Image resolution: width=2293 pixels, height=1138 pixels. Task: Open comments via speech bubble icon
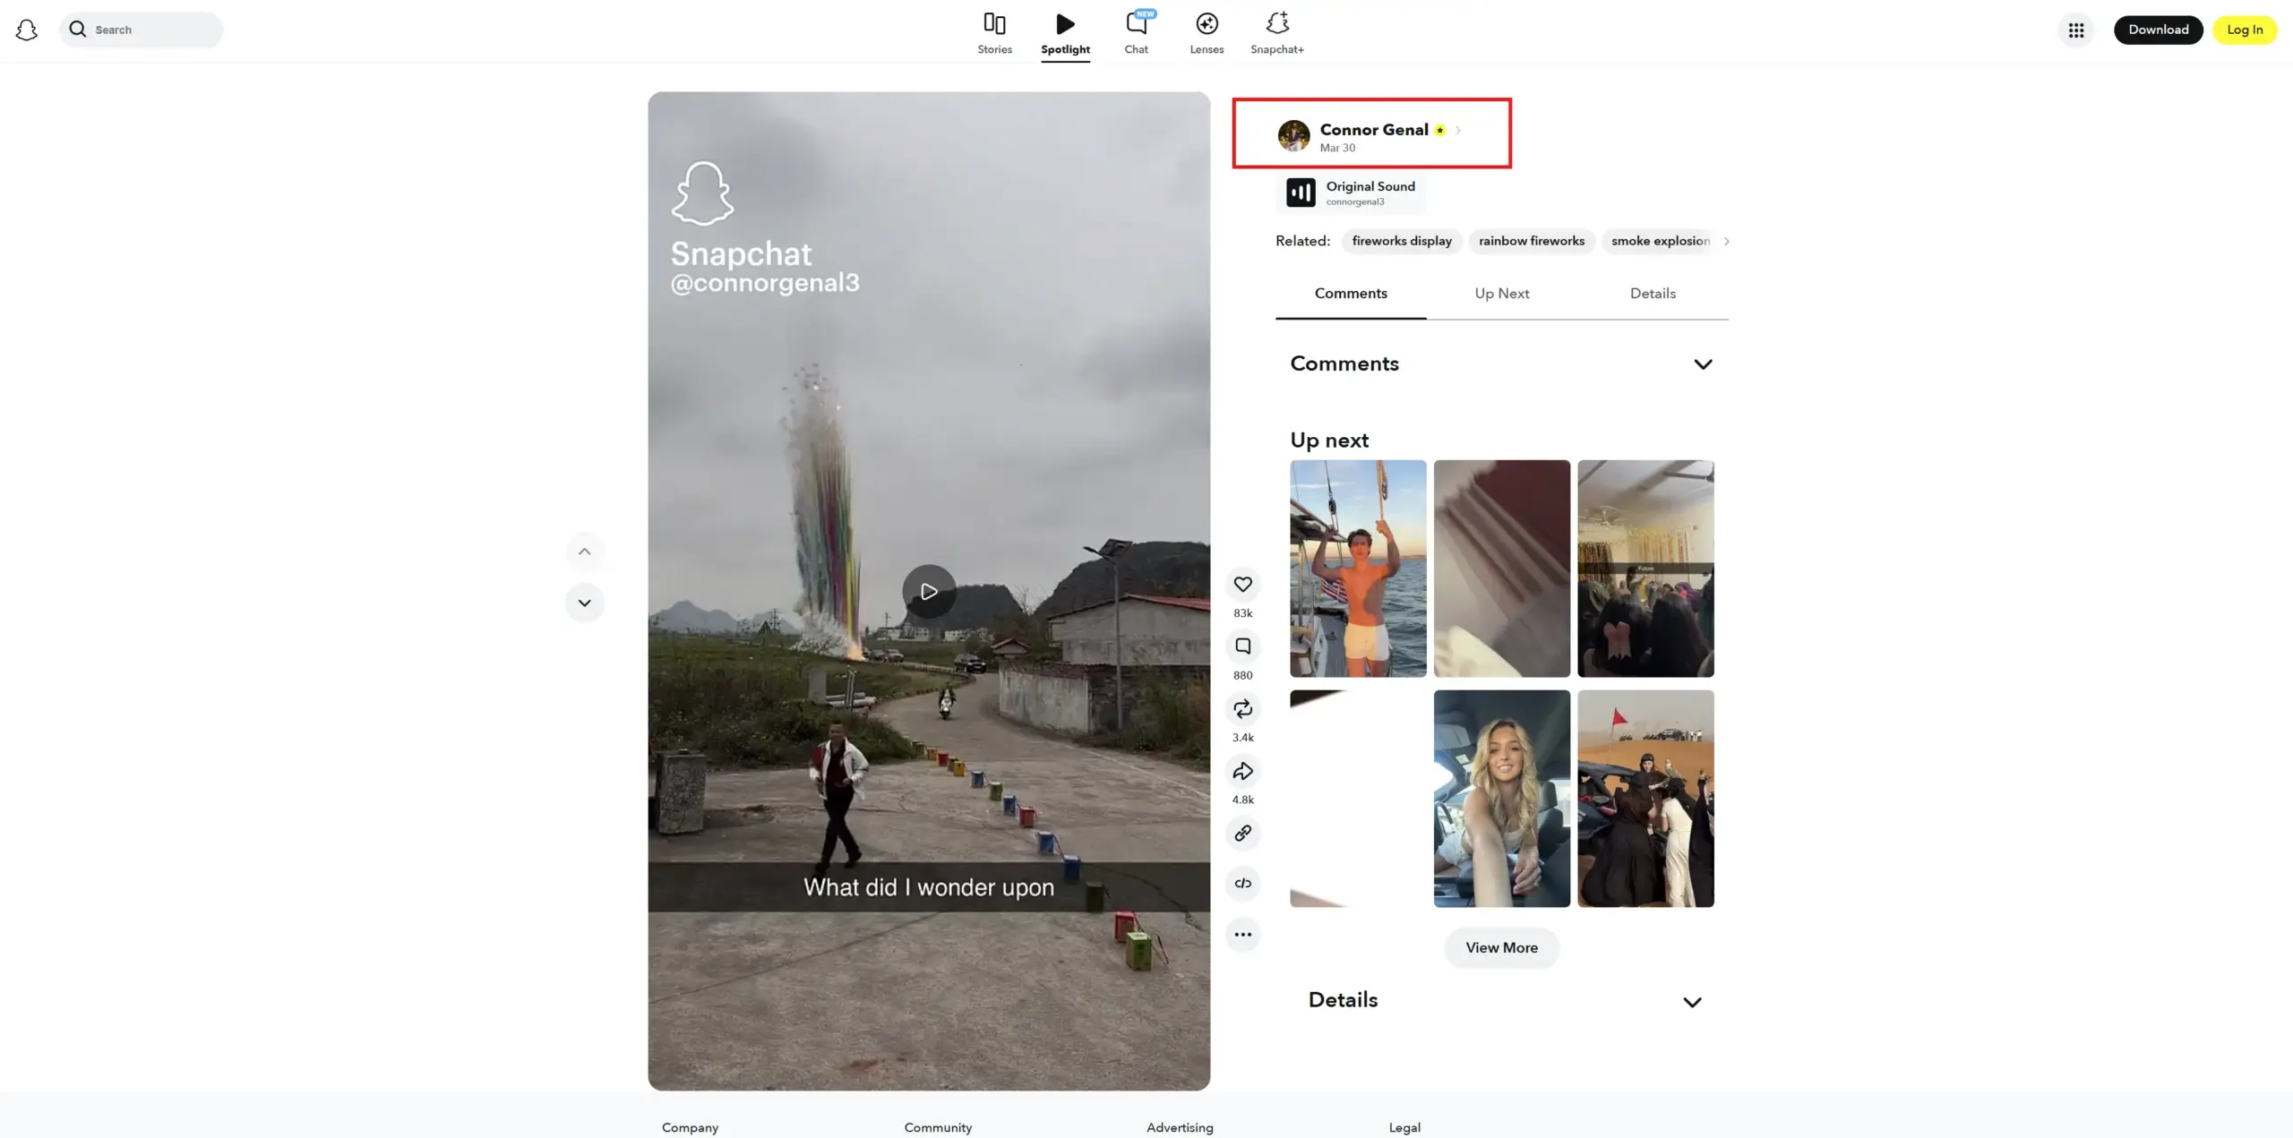[1242, 646]
